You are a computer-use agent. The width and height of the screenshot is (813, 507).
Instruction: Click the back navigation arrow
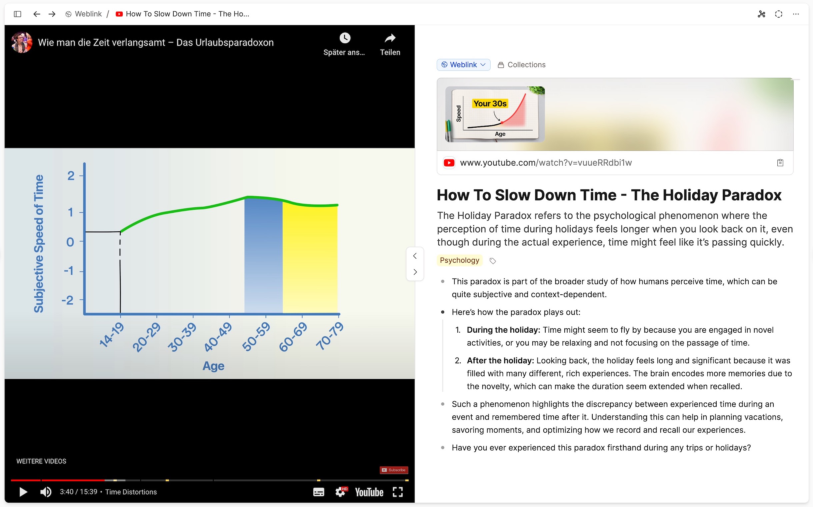tap(36, 13)
